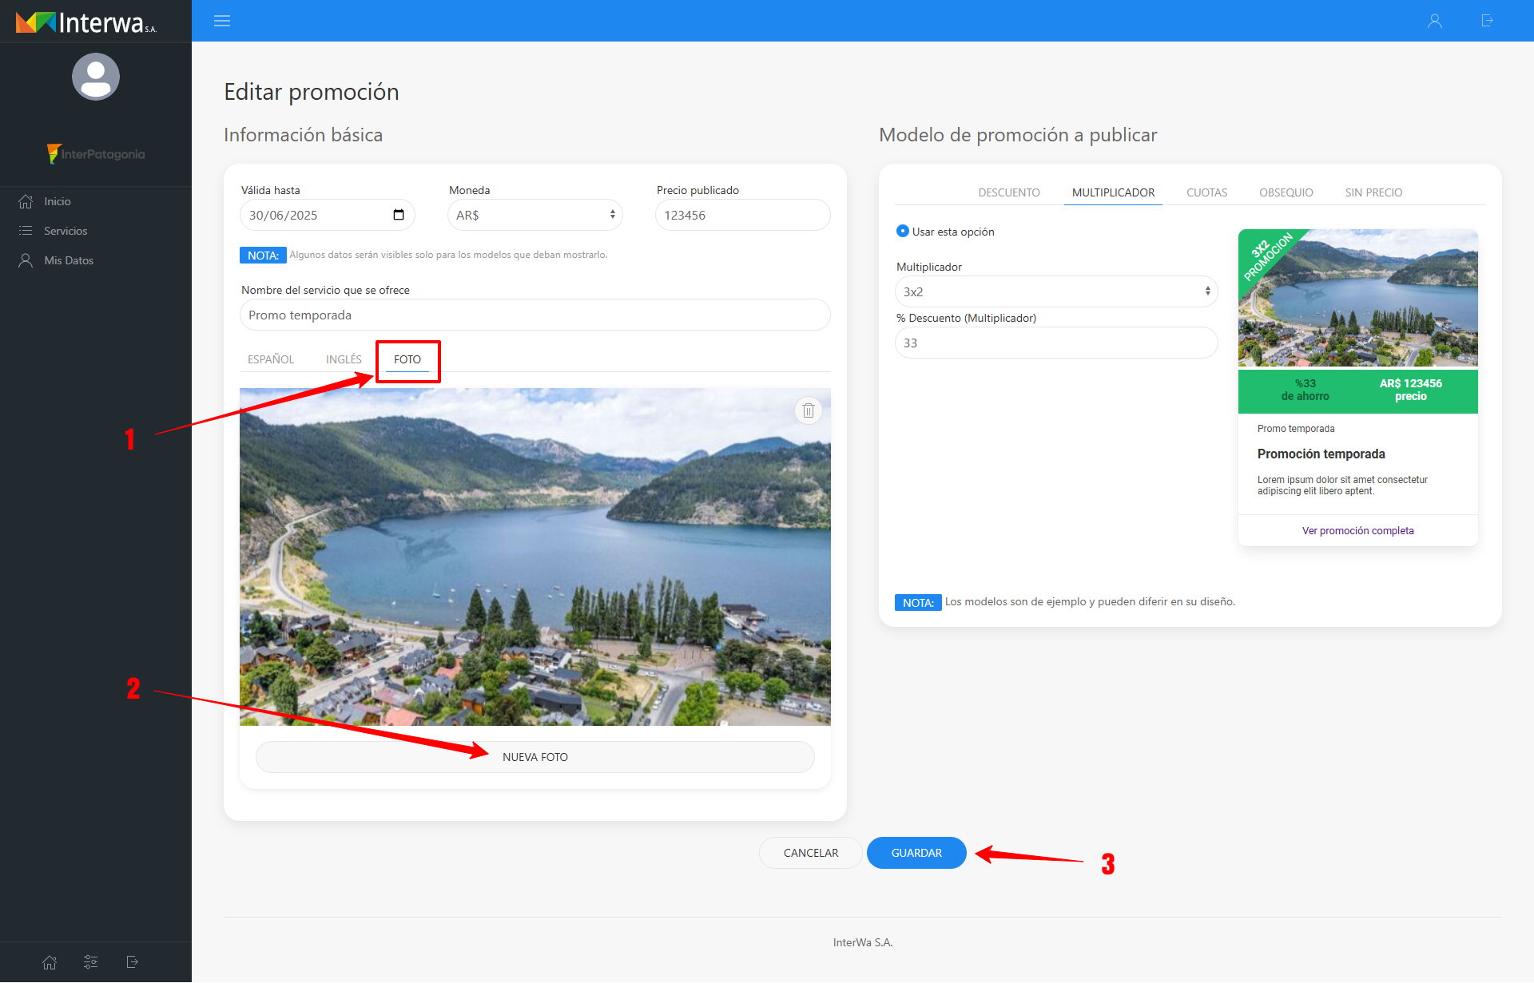The height and width of the screenshot is (983, 1534).
Task: Open the settings sliders icon at sidebar bottom
Action: tap(91, 962)
